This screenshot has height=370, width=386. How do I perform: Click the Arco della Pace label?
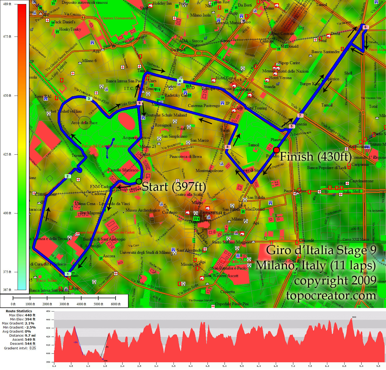[x=84, y=123]
